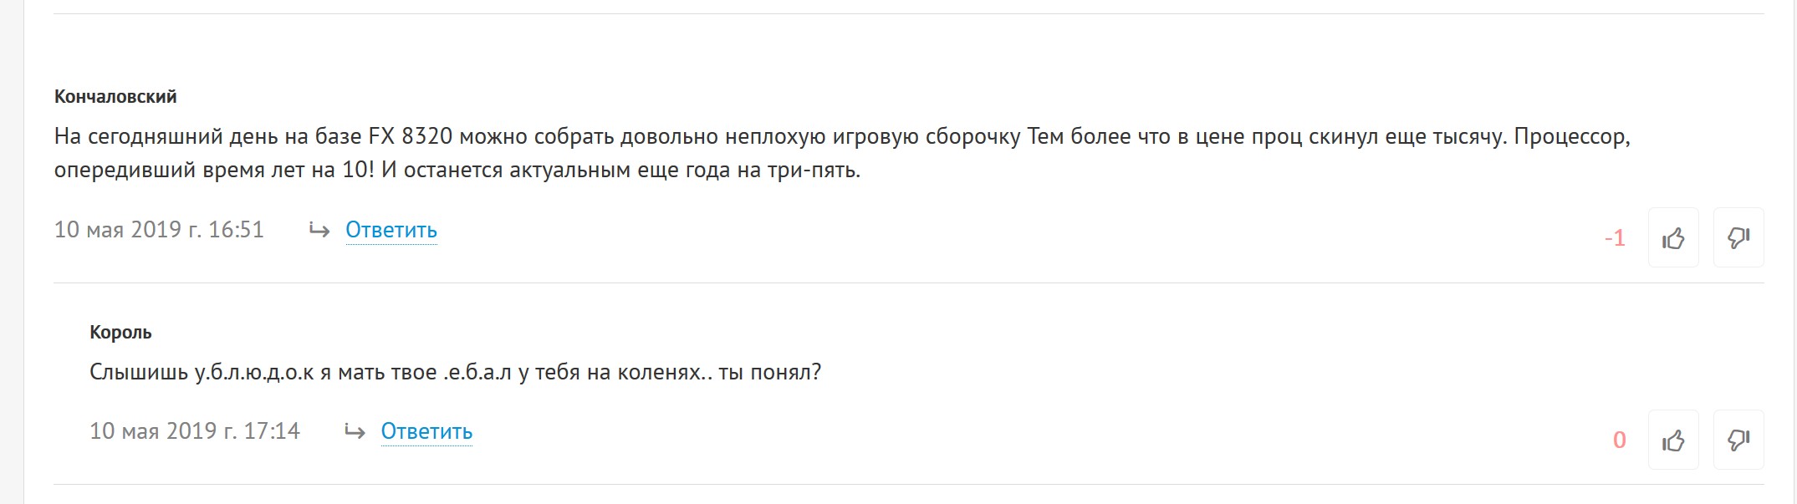Click Король's reply text starting with Слышишь
Image resolution: width=1797 pixels, height=504 pixels.
(456, 372)
